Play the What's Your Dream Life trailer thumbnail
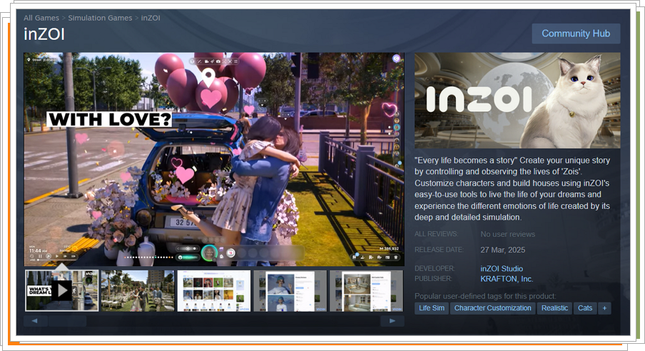This screenshot has width=645, height=351. click(61, 290)
